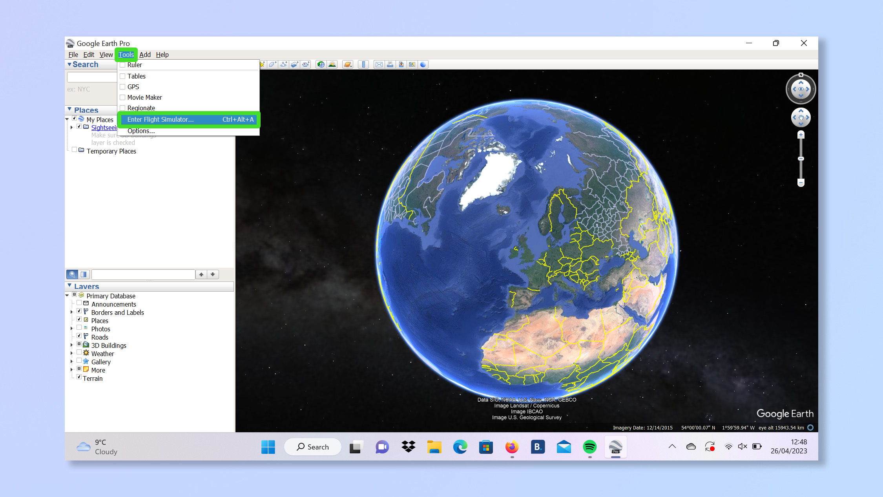Click the zoom tilt slider control
This screenshot has height=497, width=883.
point(801,160)
